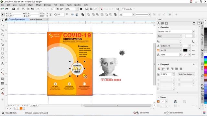207x116 pixels.
Task: Toggle center paragraph alignment
Action: point(168,69)
